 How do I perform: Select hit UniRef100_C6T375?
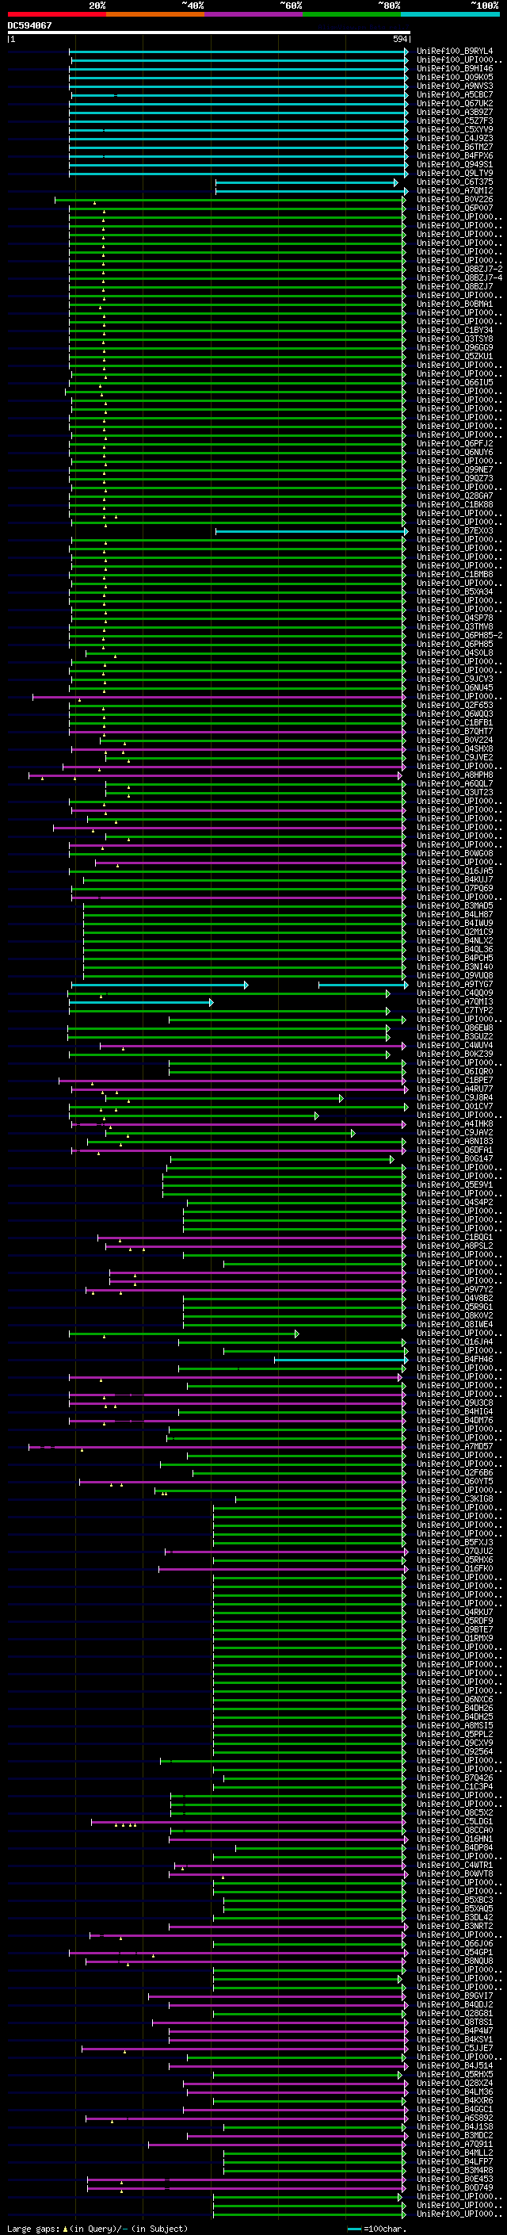[455, 182]
